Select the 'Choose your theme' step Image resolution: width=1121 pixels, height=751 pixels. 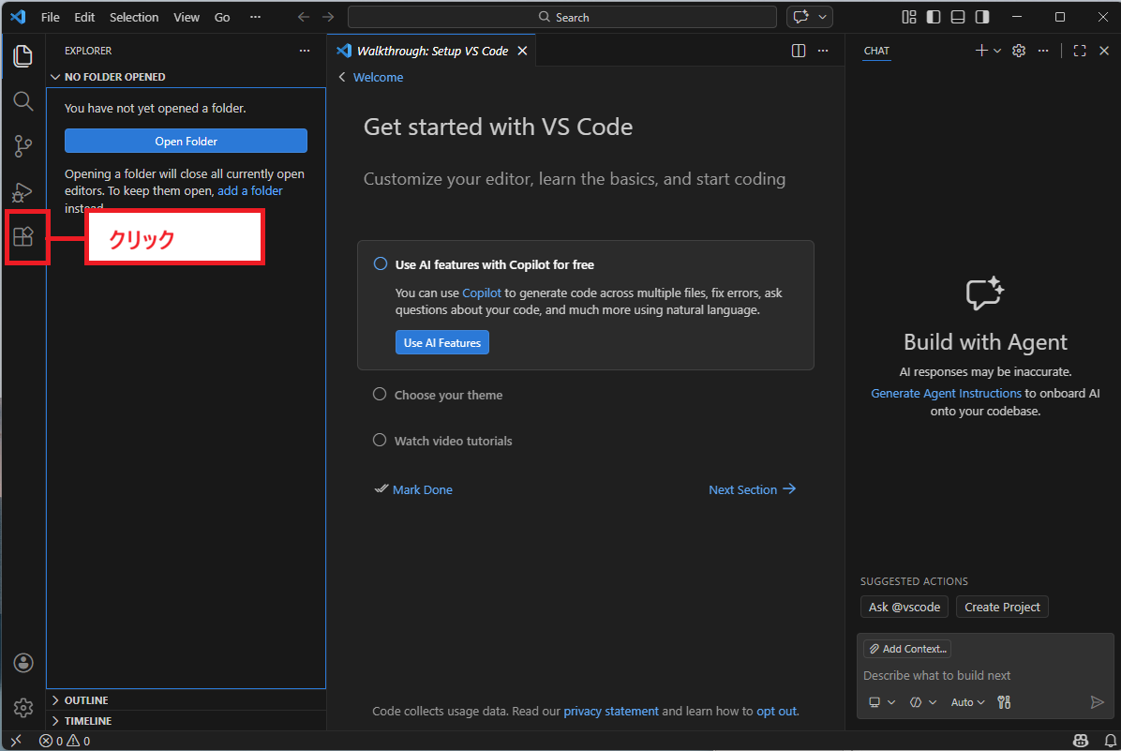[448, 395]
